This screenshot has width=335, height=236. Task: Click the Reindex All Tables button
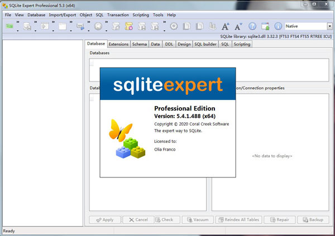coord(239,220)
